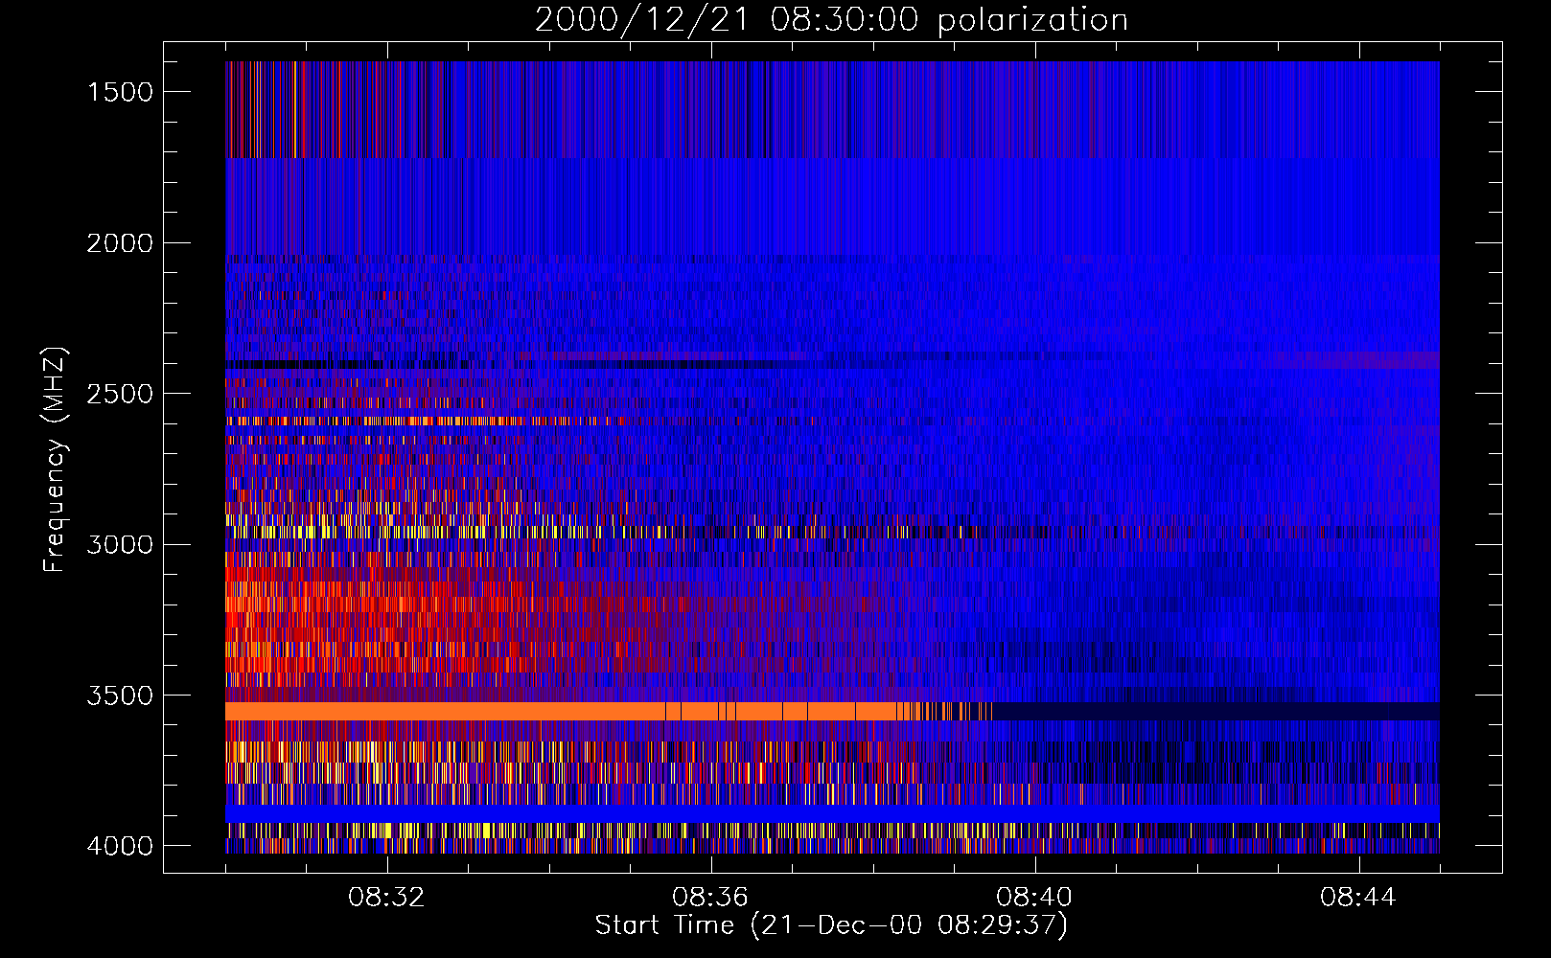Click the 'Frequency (MHZ)' axis label
The image size is (1551, 958).
(55, 460)
